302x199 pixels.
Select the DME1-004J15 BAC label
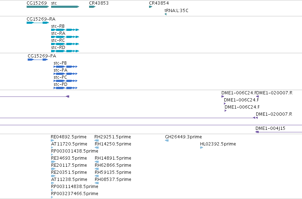point(270,128)
